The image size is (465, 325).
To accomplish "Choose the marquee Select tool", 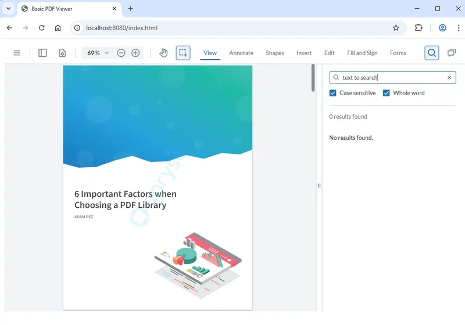I will (183, 53).
